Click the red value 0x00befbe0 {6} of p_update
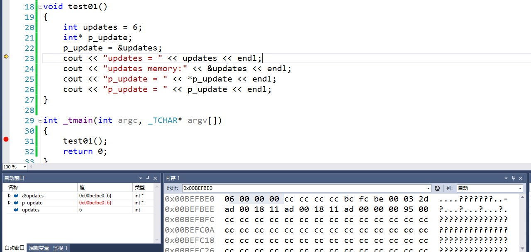The width and height of the screenshot is (531, 252). 95,203
